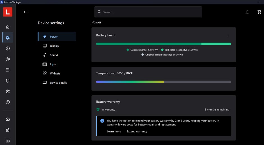Click the notifications bell icon

click(247, 12)
